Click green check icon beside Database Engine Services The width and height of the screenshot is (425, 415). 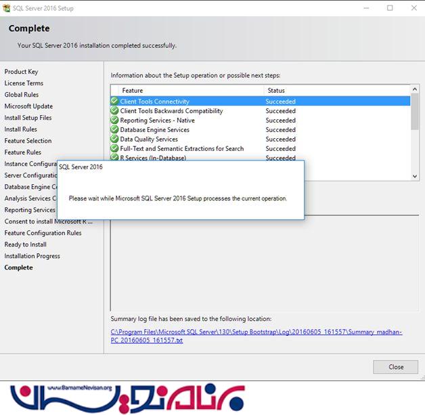114,130
